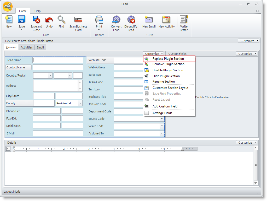Click Convert Lead icon
The width and height of the screenshot is (267, 201).
pyautogui.click(x=116, y=20)
